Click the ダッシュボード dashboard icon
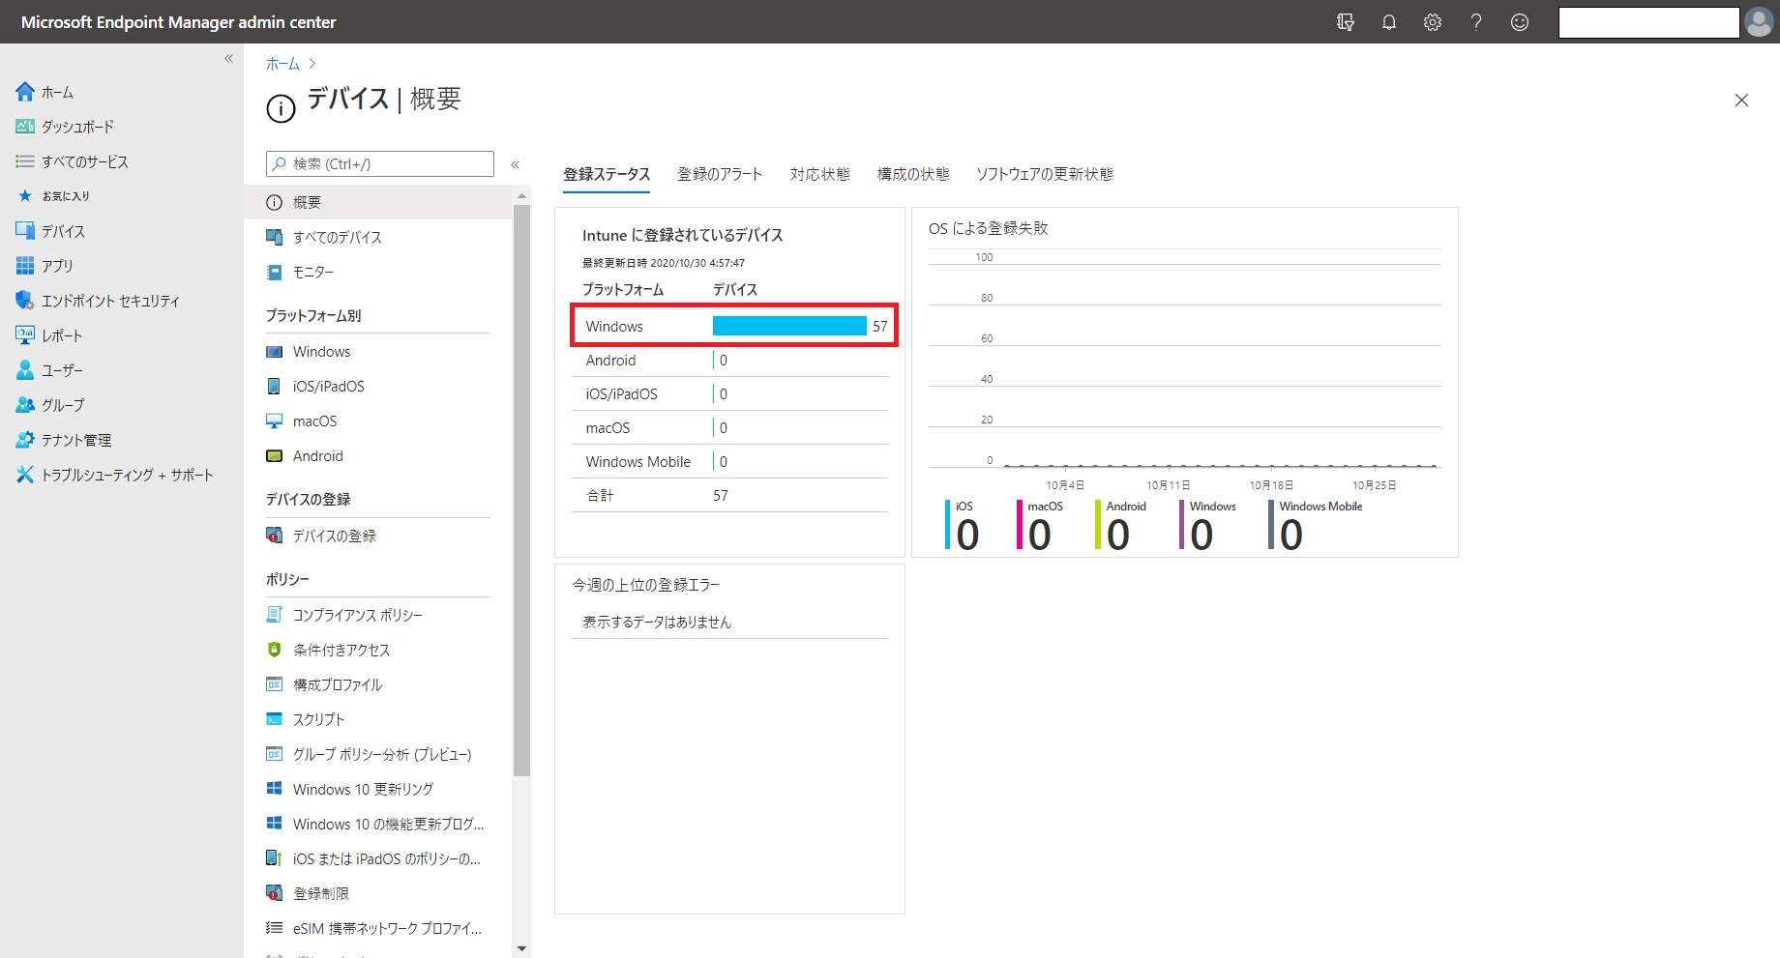The width and height of the screenshot is (1780, 958). 25,127
